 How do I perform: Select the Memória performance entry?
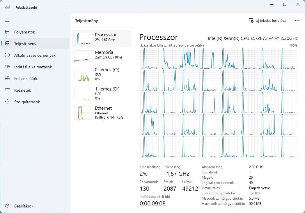point(101,56)
